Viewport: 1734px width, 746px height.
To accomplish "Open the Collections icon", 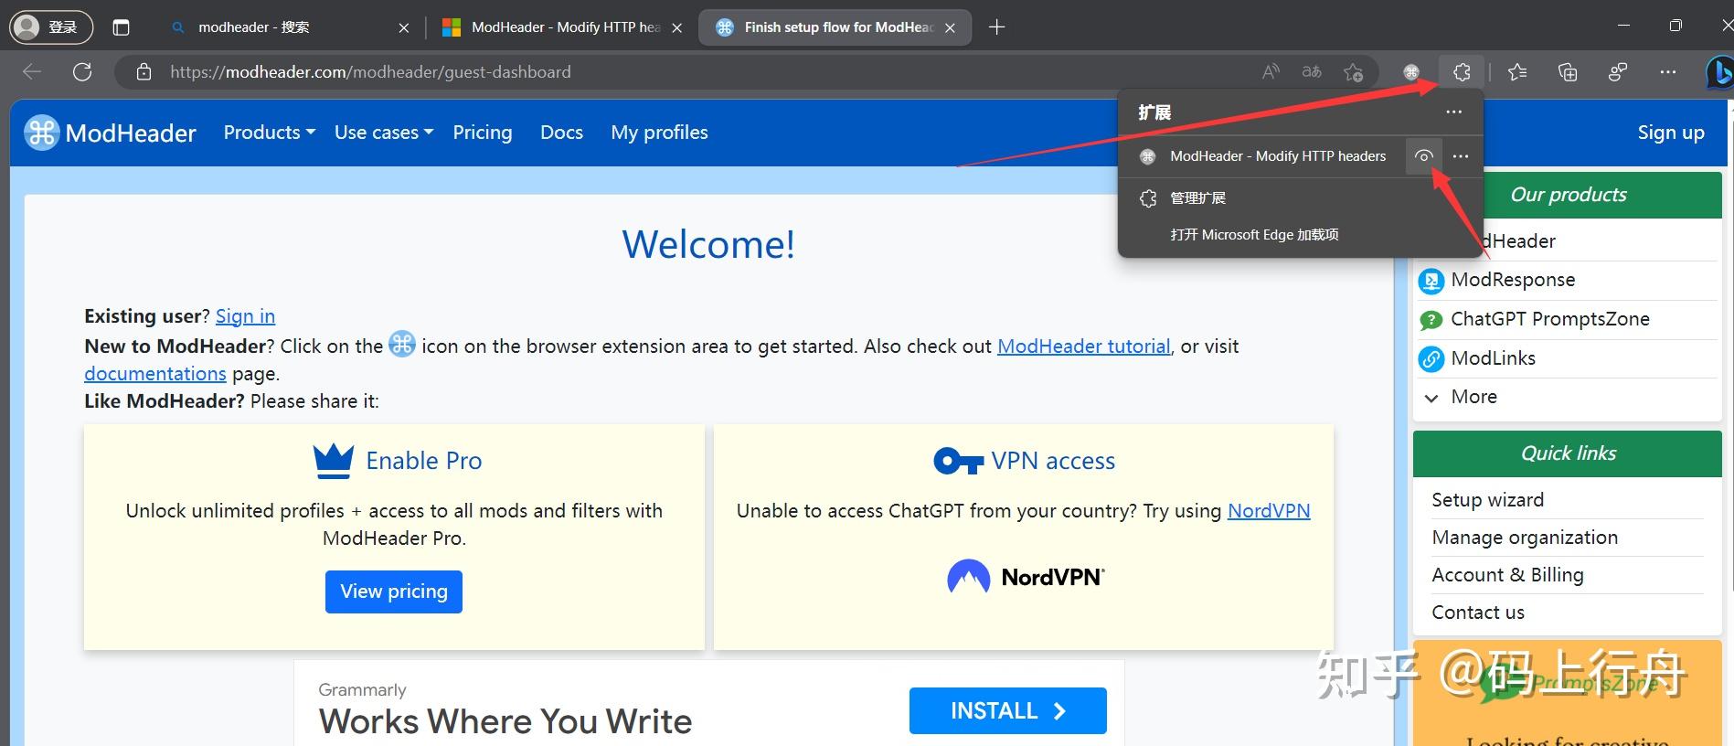I will coord(1568,72).
